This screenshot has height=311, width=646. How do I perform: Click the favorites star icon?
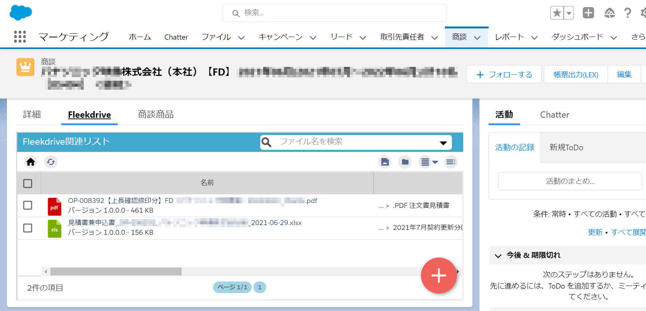tap(557, 13)
